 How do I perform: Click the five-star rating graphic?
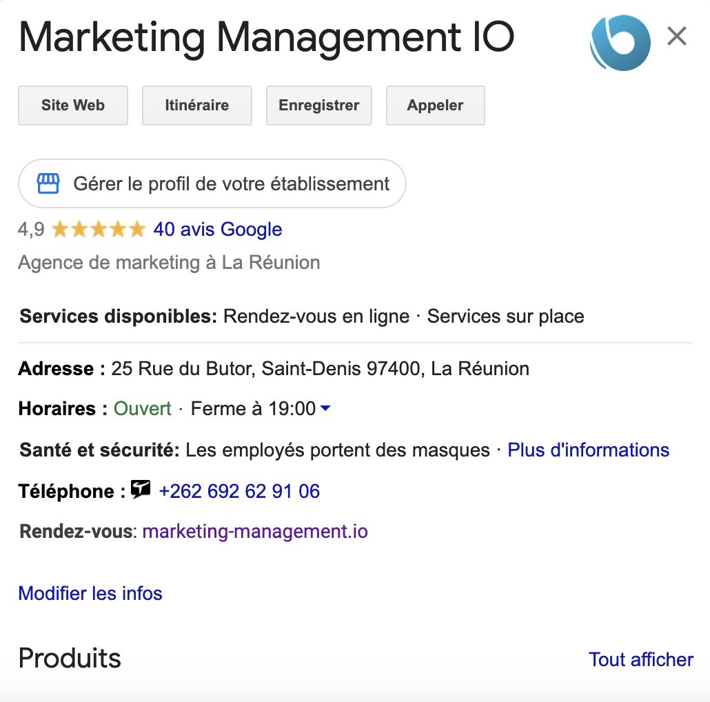tap(99, 229)
